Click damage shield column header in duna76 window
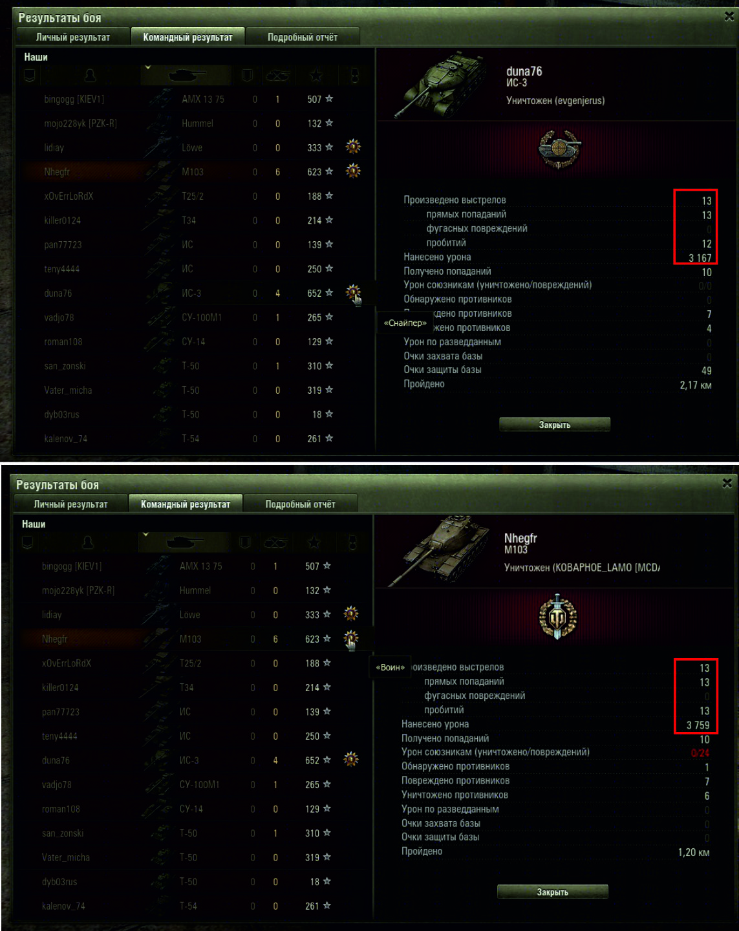Viewport: 739px width, 931px height. [x=247, y=76]
